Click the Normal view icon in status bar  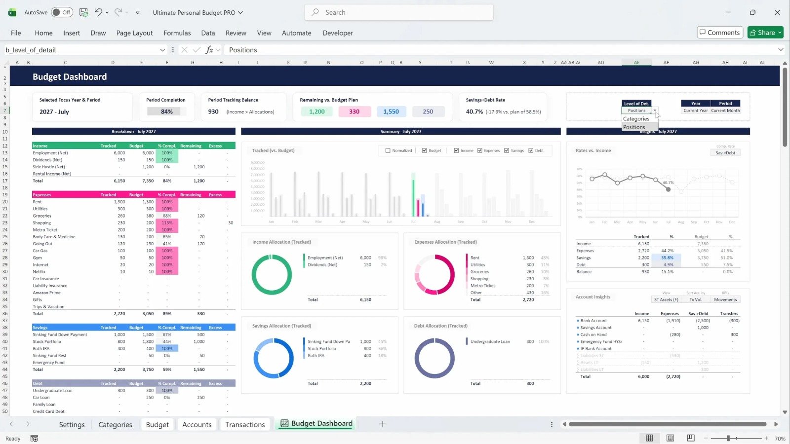click(649, 438)
